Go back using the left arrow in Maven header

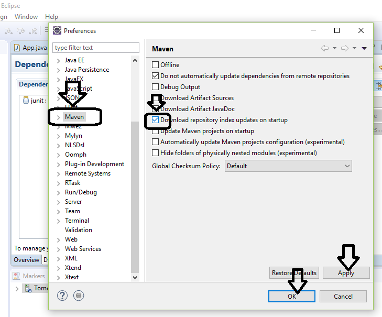(x=325, y=48)
